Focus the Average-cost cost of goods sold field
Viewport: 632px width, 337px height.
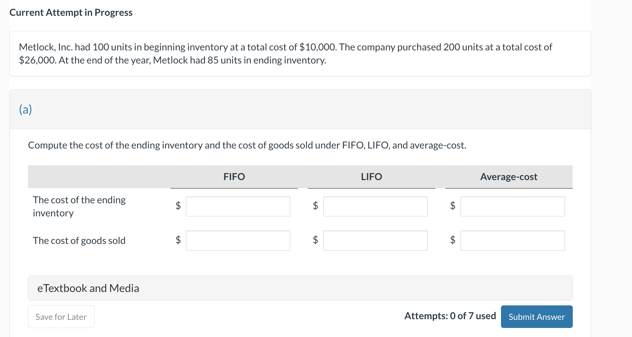coord(512,241)
